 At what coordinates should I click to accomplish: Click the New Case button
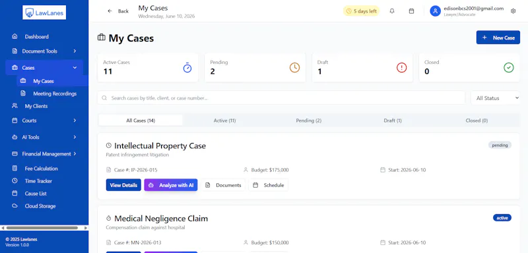tap(498, 38)
